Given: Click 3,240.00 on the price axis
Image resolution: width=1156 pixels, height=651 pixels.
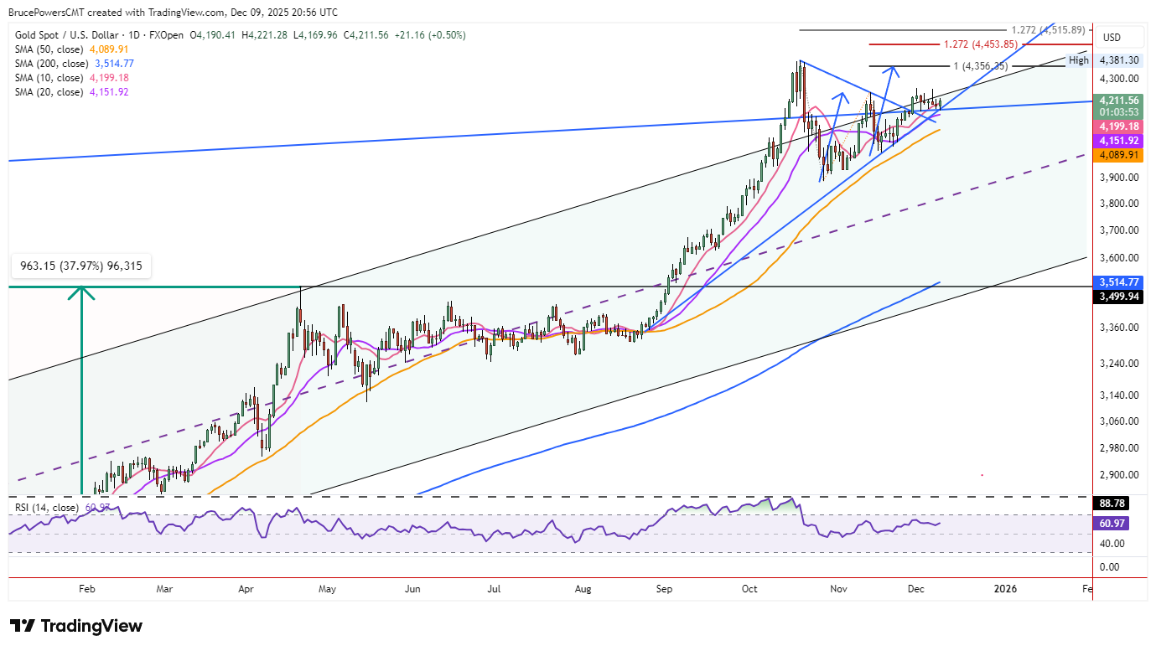Looking at the screenshot, I should (x=1119, y=364).
